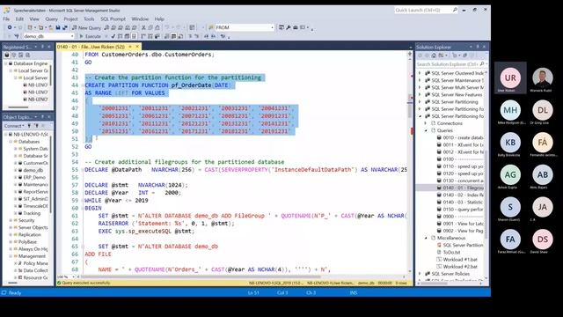The image size is (563, 317).
Task: Expand the SQL Server Maintenance solution node
Action: (420, 80)
